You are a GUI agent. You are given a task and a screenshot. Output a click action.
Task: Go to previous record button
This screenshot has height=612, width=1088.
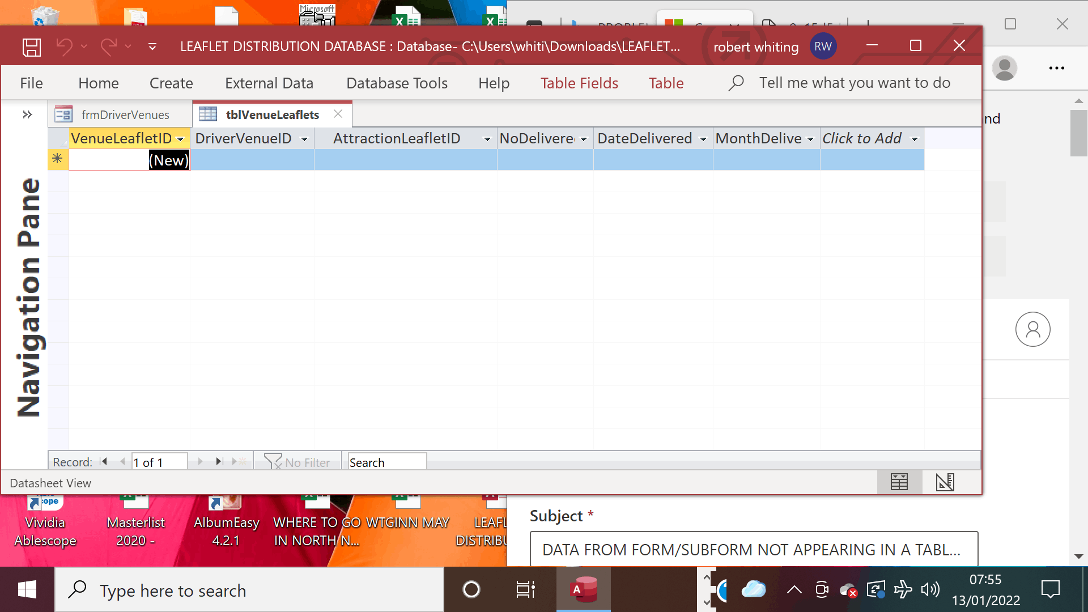122,462
